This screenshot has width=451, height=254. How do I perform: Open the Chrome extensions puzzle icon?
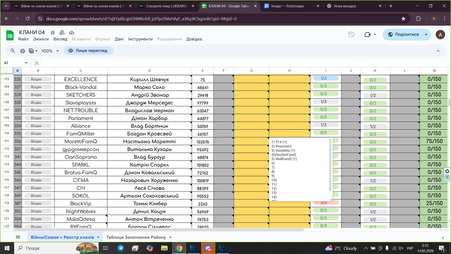click(418, 19)
